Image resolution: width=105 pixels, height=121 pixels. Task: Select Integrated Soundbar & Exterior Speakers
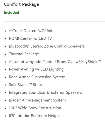tap(45, 92)
